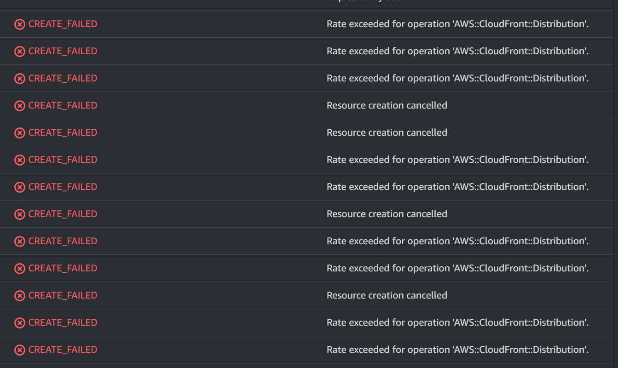The width and height of the screenshot is (618, 368).
Task: Select error icon beside last 'Resource creation cancelled' row
Action: pos(20,296)
